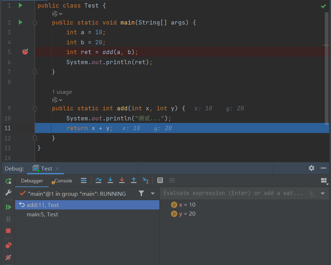Viewport: 331px width, 265px height.
Task: Open the Debugger tab
Action: coord(32,181)
